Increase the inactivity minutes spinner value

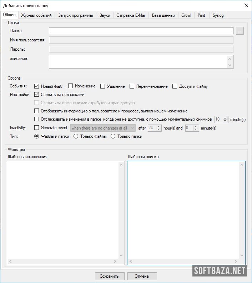click(196, 126)
